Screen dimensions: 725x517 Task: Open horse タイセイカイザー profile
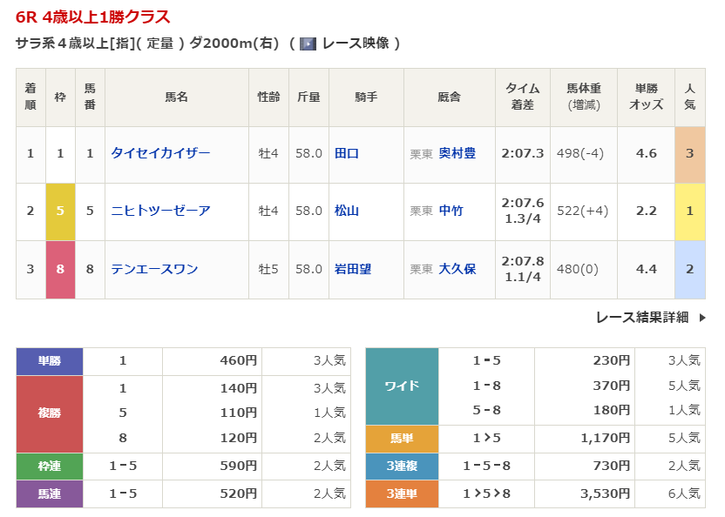tap(160, 153)
